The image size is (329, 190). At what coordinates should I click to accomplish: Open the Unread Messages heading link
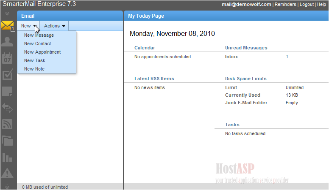click(x=246, y=48)
